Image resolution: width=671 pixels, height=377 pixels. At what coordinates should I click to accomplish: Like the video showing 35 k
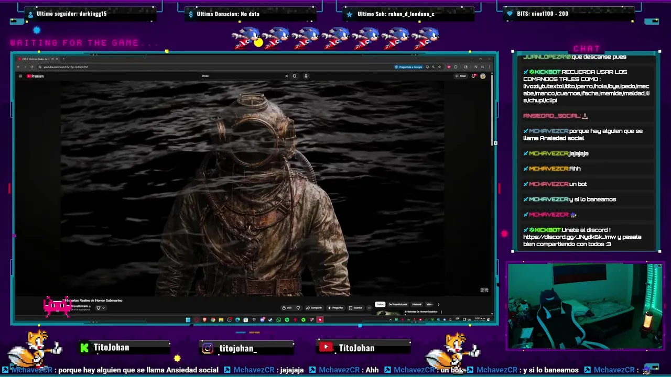point(287,308)
